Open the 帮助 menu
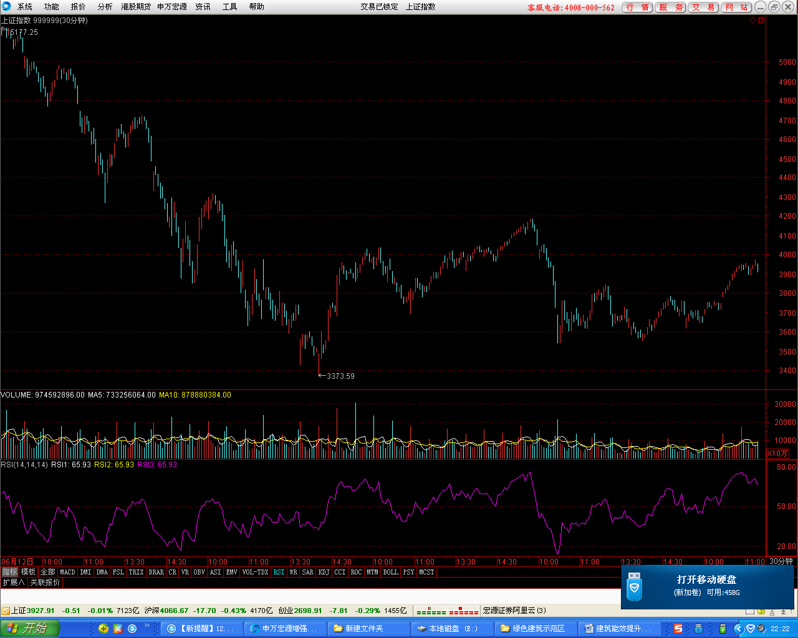Image resolution: width=798 pixels, height=638 pixels. pos(257,7)
